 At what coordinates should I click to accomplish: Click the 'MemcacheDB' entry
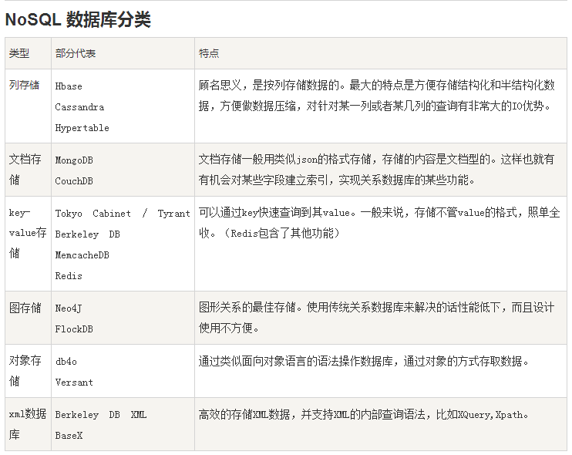pos(82,255)
